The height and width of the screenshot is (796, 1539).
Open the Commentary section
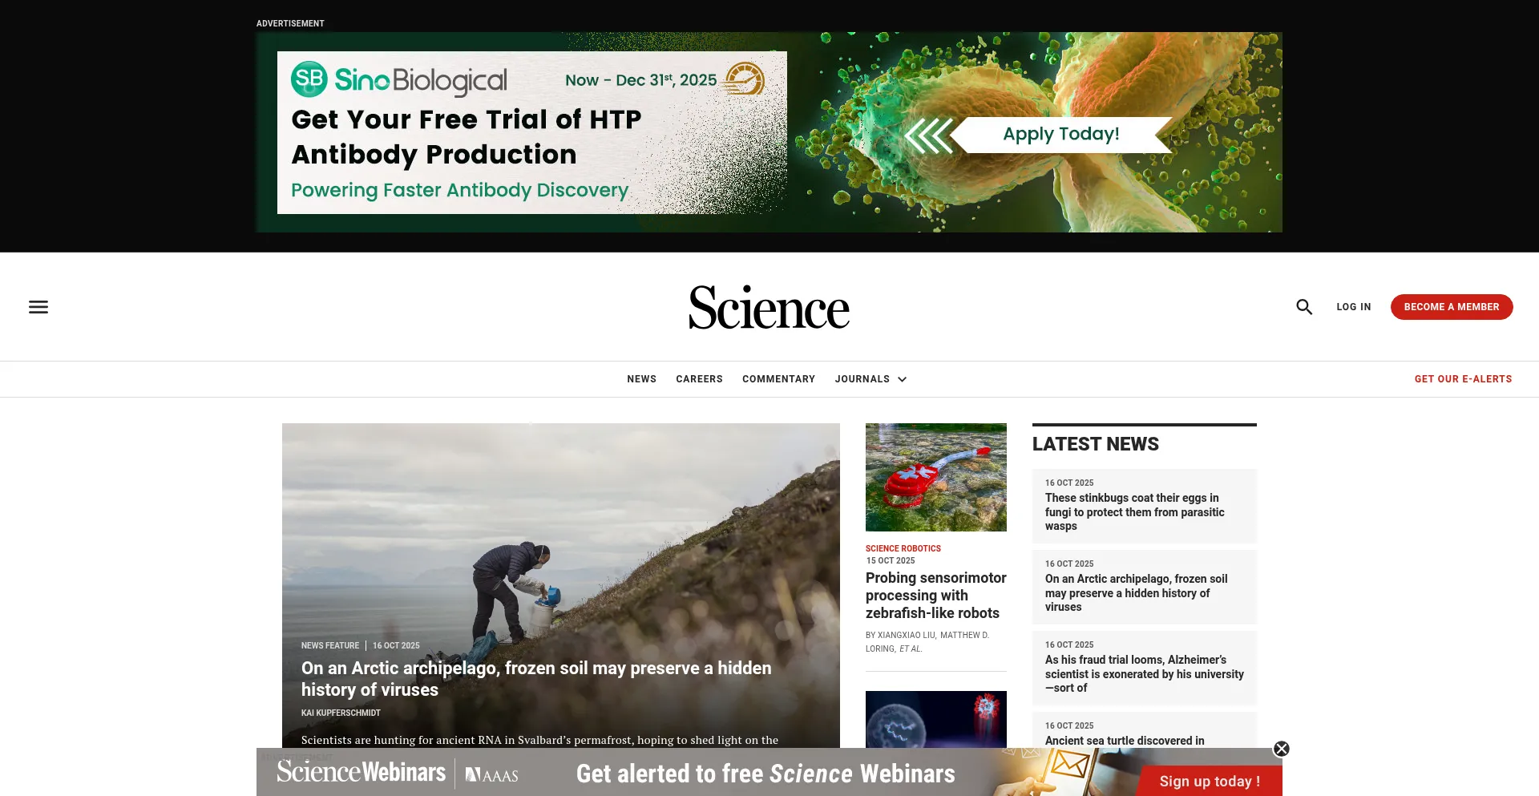[778, 379]
